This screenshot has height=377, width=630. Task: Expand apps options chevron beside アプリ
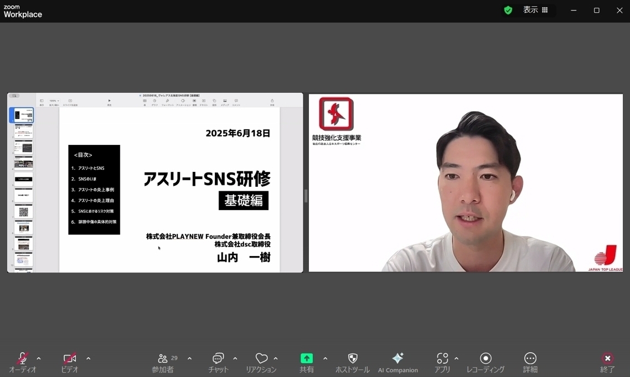[x=456, y=358]
